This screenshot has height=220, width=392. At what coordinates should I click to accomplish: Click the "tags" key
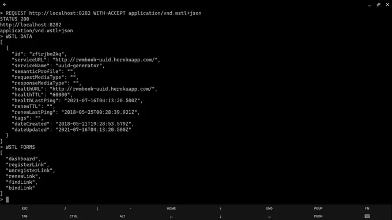[x=21, y=118]
